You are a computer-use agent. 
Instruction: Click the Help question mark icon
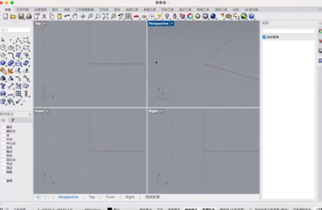251,16
